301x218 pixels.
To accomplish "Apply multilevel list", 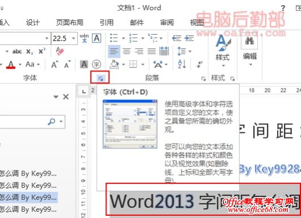I will coord(153,38).
